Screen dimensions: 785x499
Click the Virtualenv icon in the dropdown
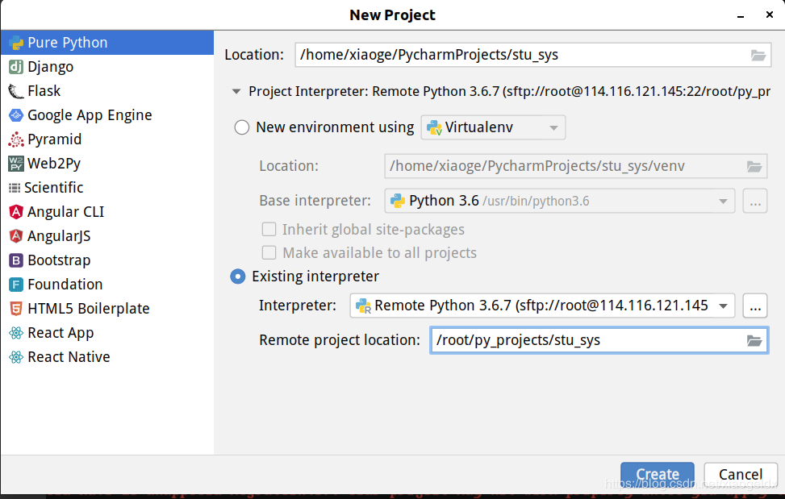coord(434,127)
